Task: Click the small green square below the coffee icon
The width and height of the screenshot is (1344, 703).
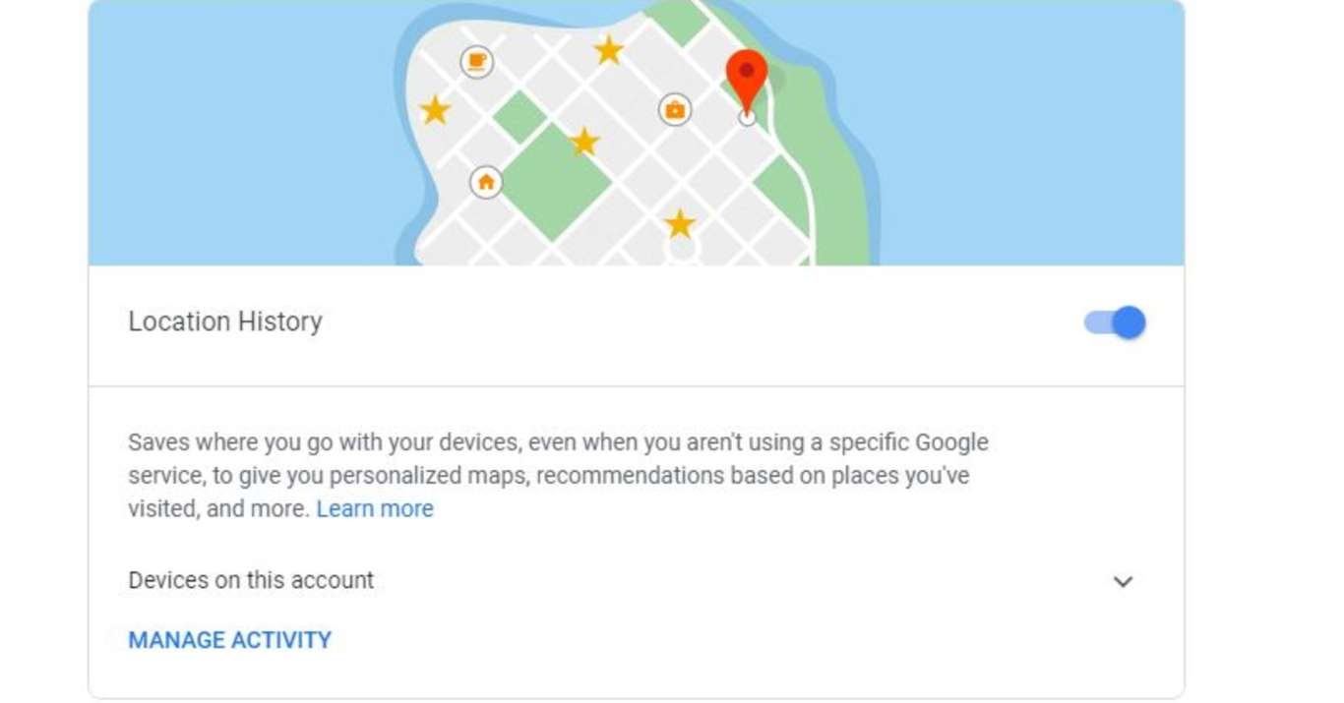Action: pos(519,117)
